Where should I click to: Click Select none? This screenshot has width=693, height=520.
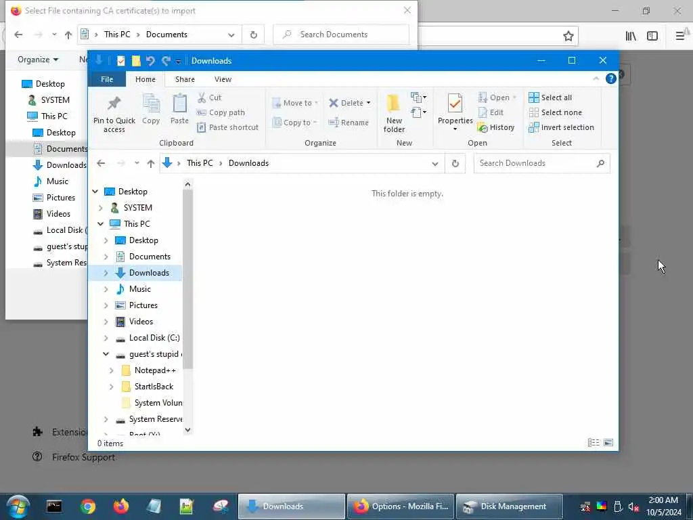click(x=555, y=112)
